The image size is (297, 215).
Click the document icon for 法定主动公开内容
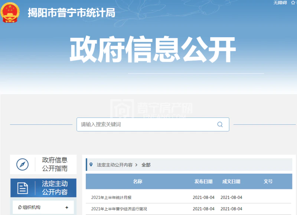[x=22, y=188]
